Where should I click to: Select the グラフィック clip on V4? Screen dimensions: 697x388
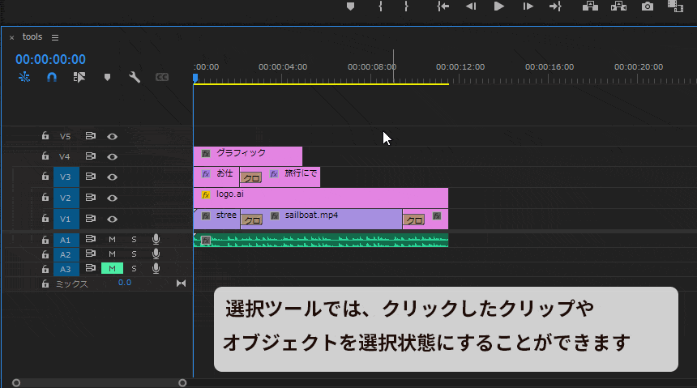[x=248, y=156]
